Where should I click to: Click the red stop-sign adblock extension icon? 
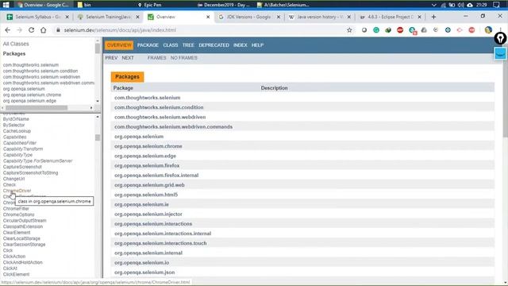400,30
